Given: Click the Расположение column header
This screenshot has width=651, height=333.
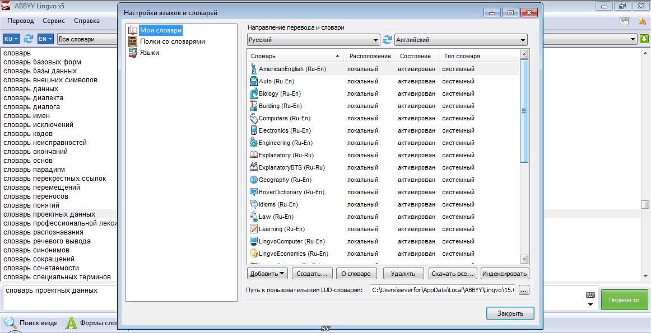Looking at the screenshot, I should point(370,56).
